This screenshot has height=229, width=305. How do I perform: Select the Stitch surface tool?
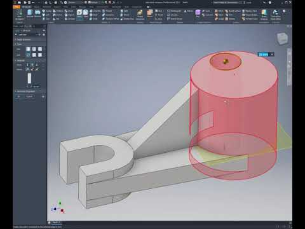click(219, 11)
